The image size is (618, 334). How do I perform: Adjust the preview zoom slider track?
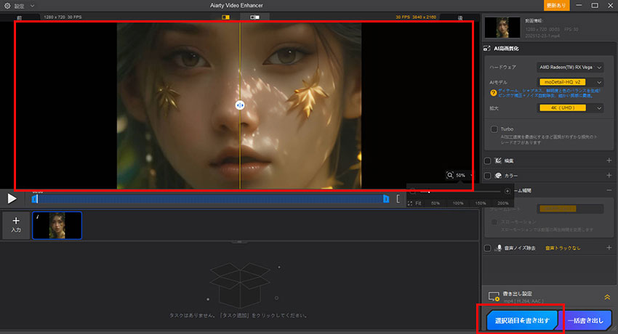(460, 191)
